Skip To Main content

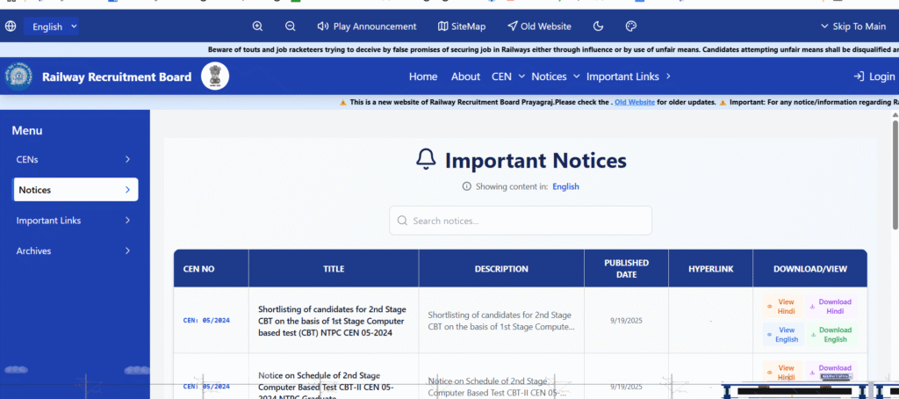852,26
